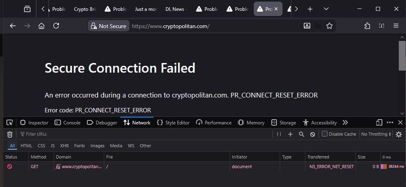
Task: Click the Filter URLs input field
Action: pos(144,134)
